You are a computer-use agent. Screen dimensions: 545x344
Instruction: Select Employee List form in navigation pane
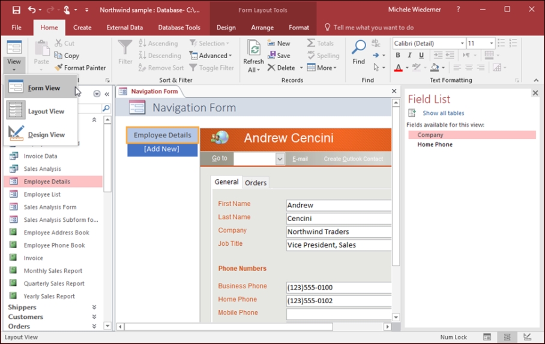coord(42,194)
